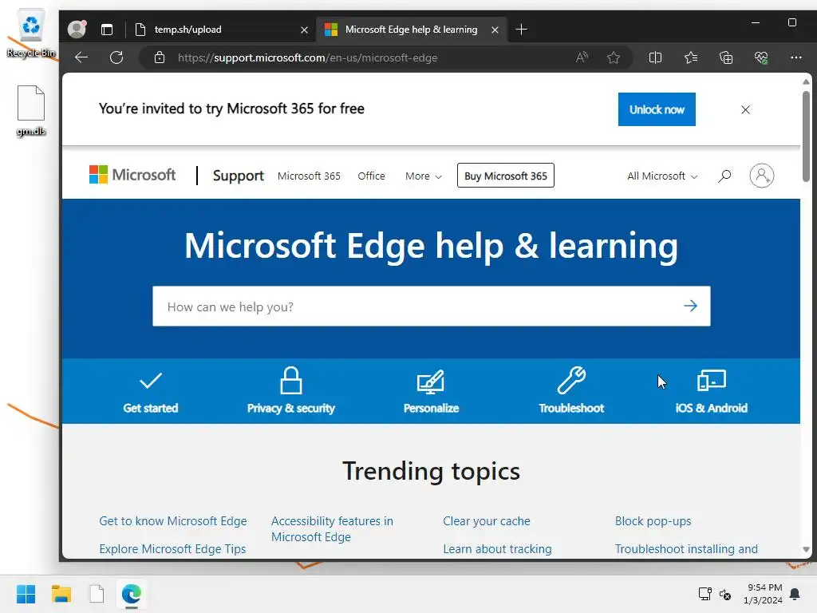Click the Edge profile avatar icon
Screen dimensions: 817x613
point(77,30)
